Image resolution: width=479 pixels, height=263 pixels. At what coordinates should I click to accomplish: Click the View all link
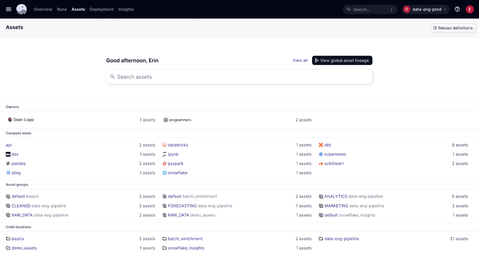[300, 60]
